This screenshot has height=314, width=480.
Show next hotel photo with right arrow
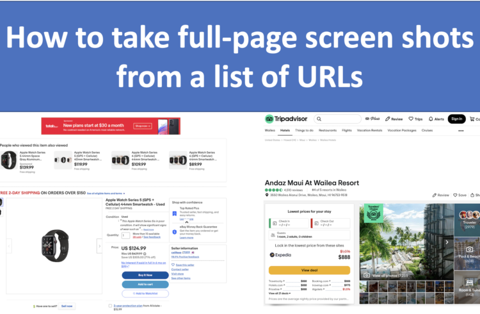447,242
